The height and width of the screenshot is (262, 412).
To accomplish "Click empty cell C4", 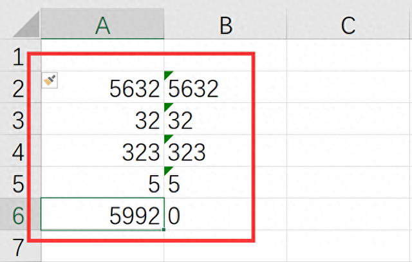I will click(348, 151).
